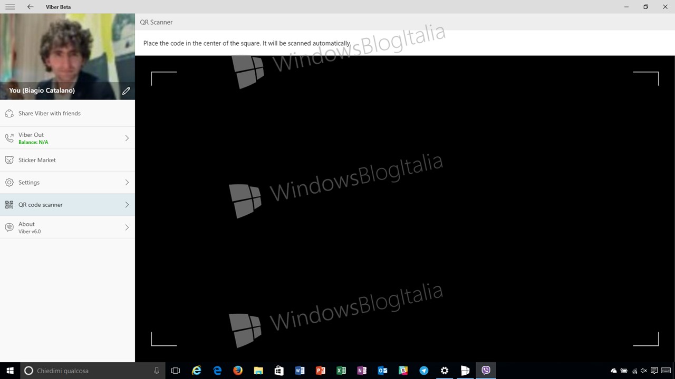Click the About Viber logo icon

(x=9, y=227)
